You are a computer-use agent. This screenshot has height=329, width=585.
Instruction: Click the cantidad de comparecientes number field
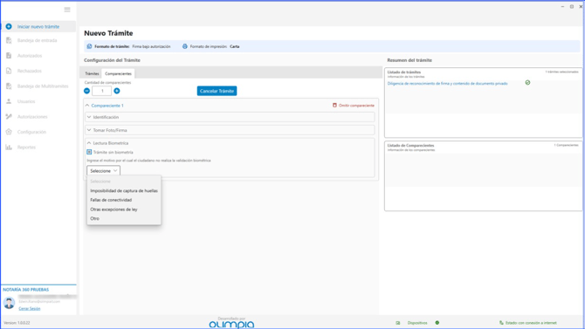coord(101,91)
